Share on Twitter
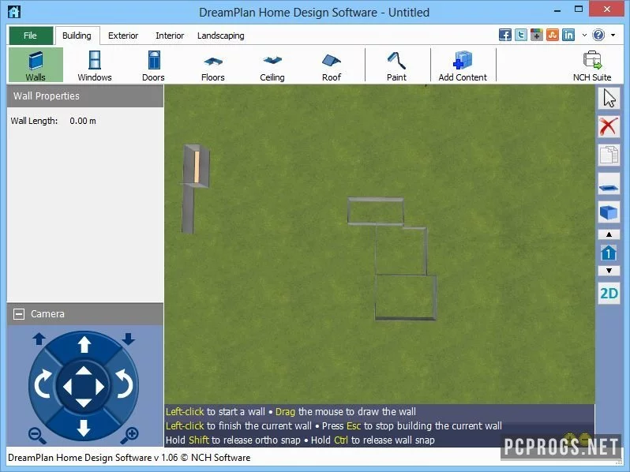 (x=521, y=35)
